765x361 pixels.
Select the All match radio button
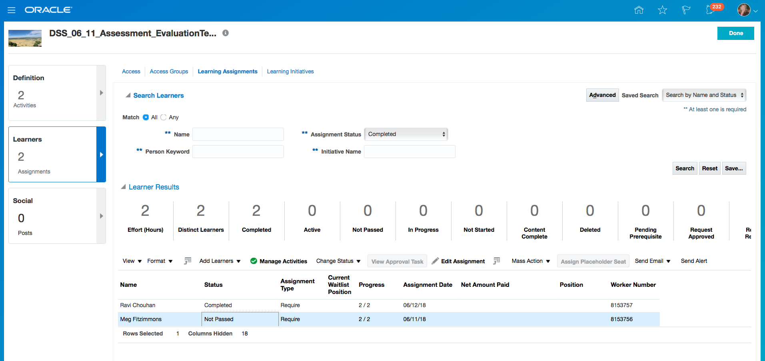[x=146, y=117]
